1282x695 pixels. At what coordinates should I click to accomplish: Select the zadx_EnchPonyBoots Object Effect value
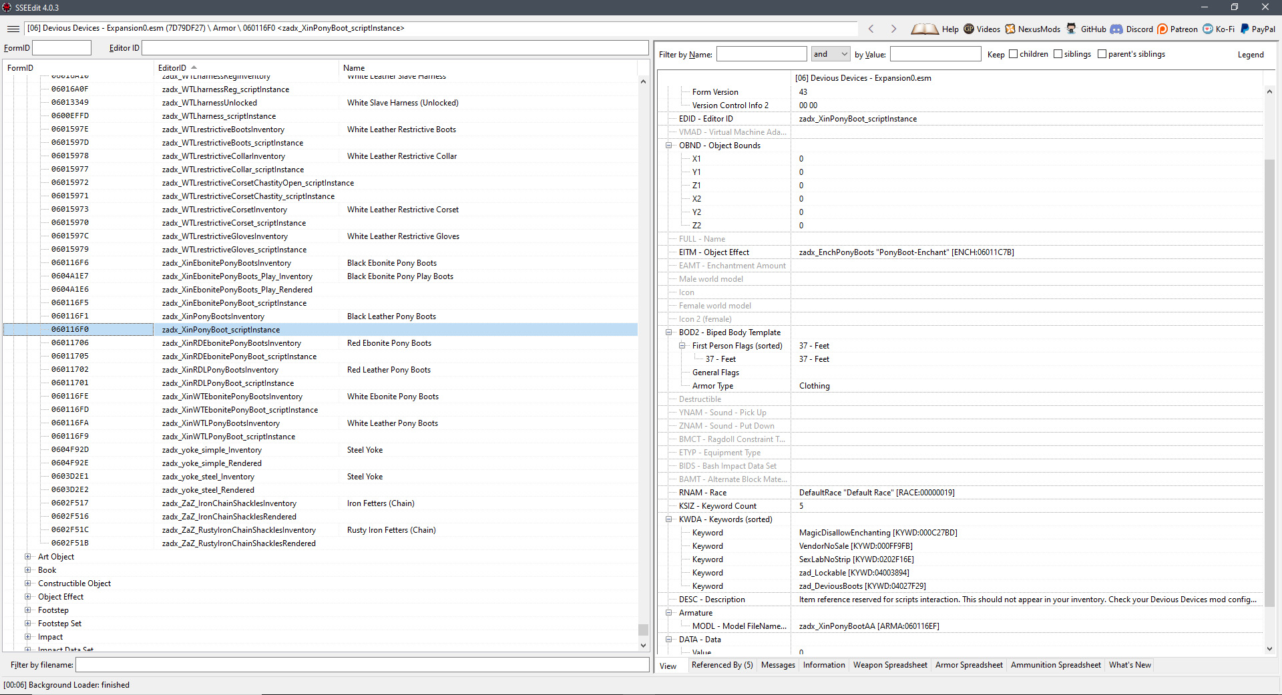click(906, 252)
